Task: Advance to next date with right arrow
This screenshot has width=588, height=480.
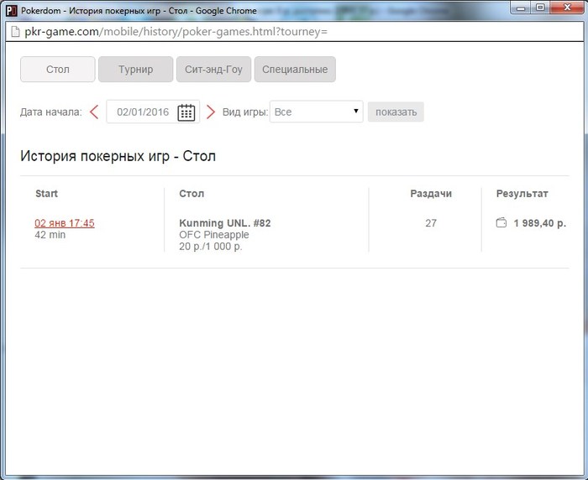Action: (x=211, y=112)
